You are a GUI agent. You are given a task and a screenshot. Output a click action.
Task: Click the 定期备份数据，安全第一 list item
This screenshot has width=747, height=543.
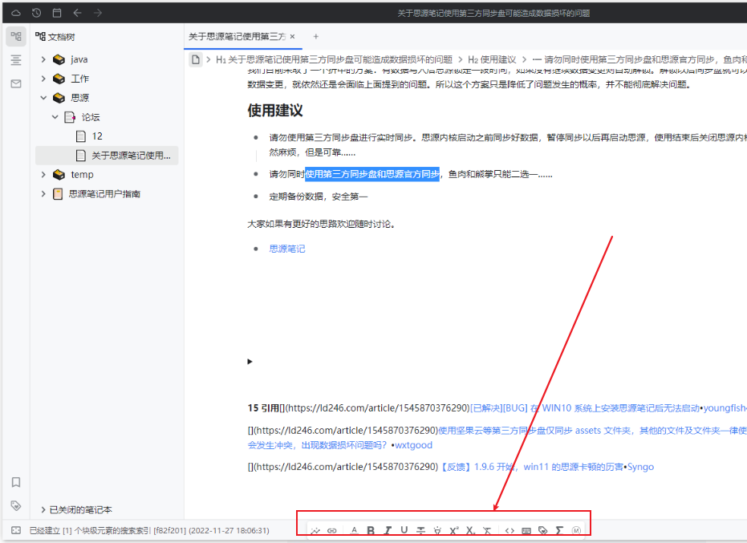pyautogui.click(x=319, y=197)
